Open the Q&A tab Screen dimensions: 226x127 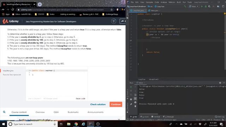click(56, 112)
